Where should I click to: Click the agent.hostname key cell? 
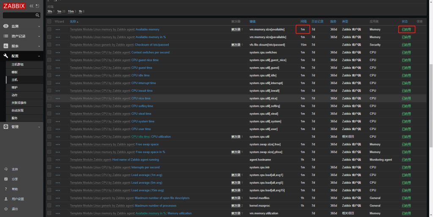coord(259,160)
